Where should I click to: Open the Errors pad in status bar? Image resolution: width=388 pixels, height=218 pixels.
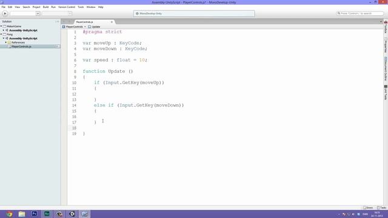tap(368, 208)
